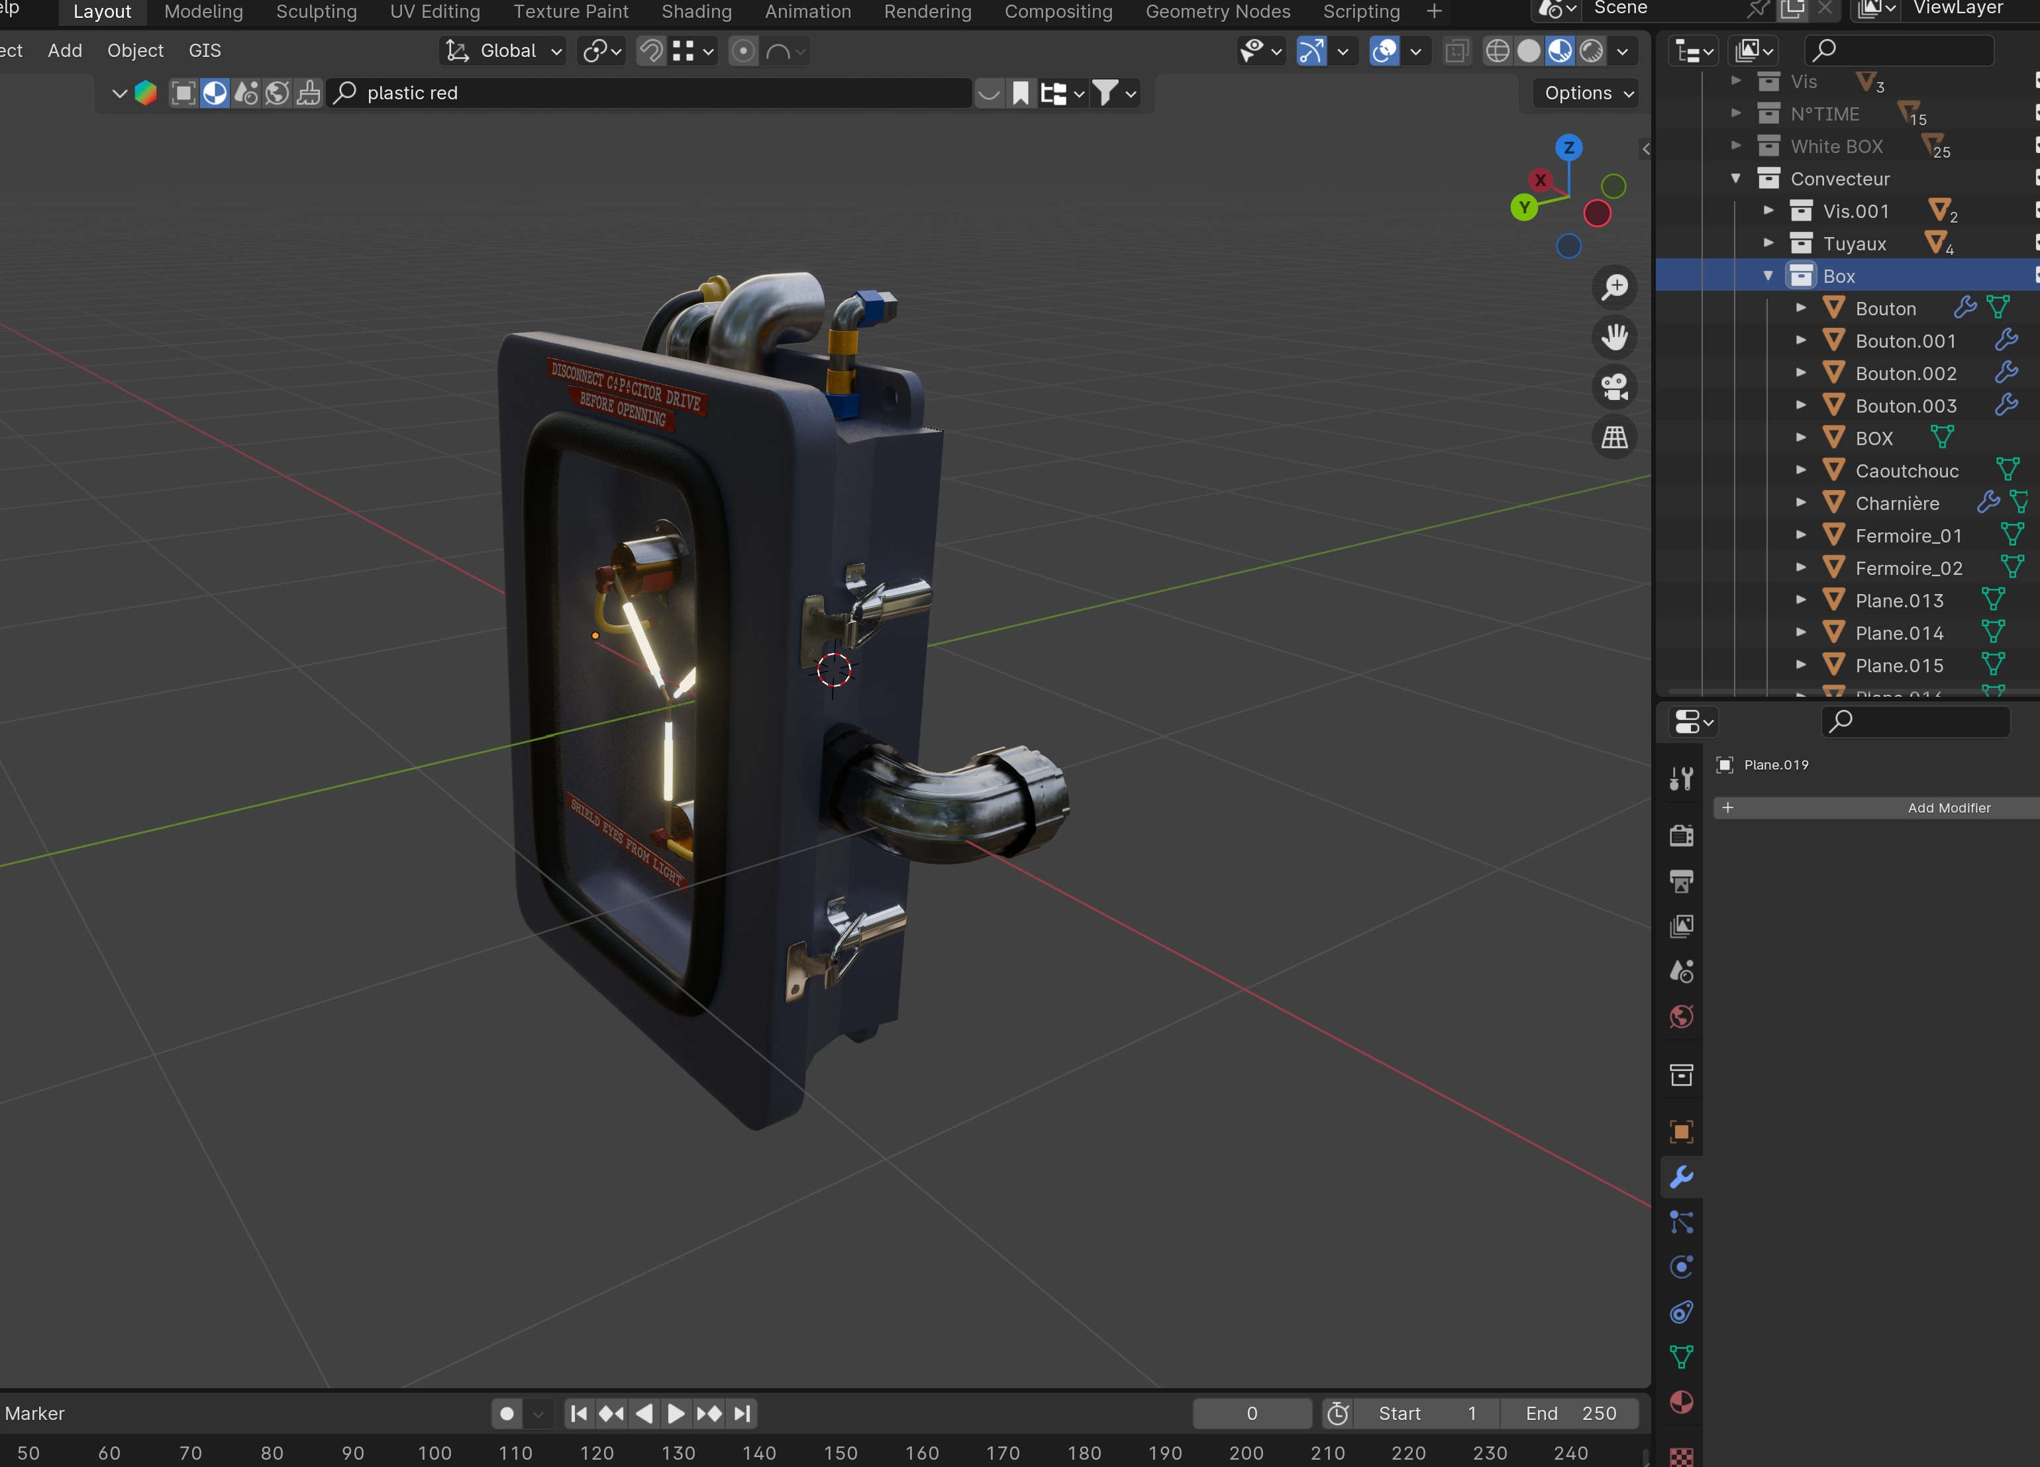This screenshot has width=2040, height=1467.
Task: Switch to wireframe viewport shading
Action: pyautogui.click(x=1497, y=50)
